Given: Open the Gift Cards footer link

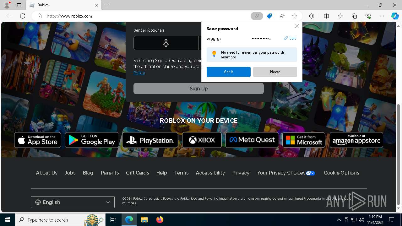Looking at the screenshot, I should point(137,173).
